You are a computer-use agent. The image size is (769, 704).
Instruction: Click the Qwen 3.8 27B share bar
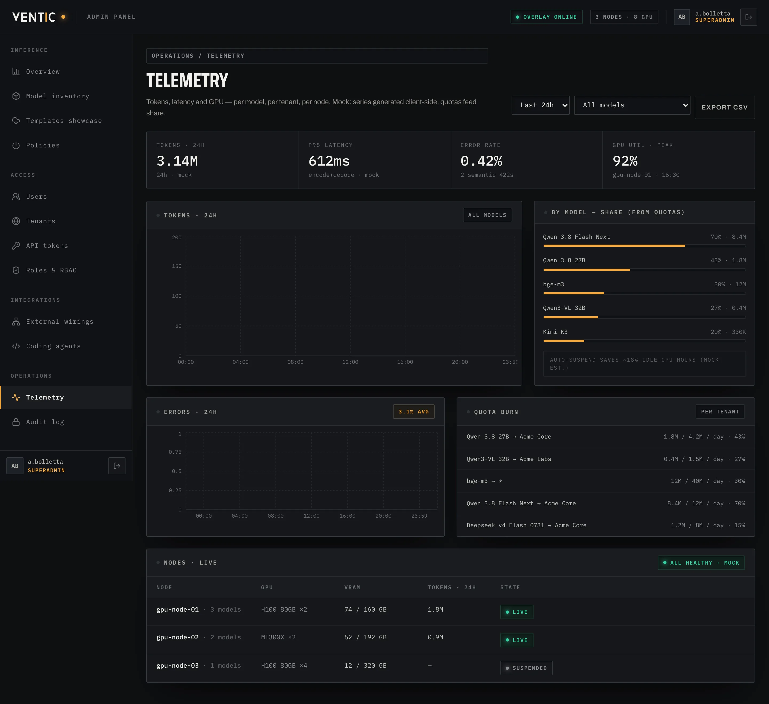[644, 270]
